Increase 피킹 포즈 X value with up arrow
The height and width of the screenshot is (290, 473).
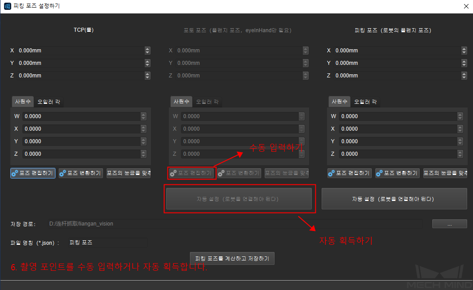click(464, 49)
